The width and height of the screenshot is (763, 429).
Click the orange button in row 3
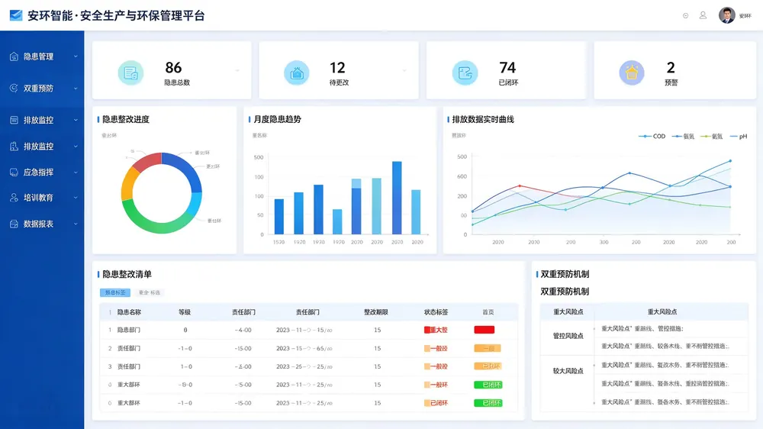click(488, 366)
